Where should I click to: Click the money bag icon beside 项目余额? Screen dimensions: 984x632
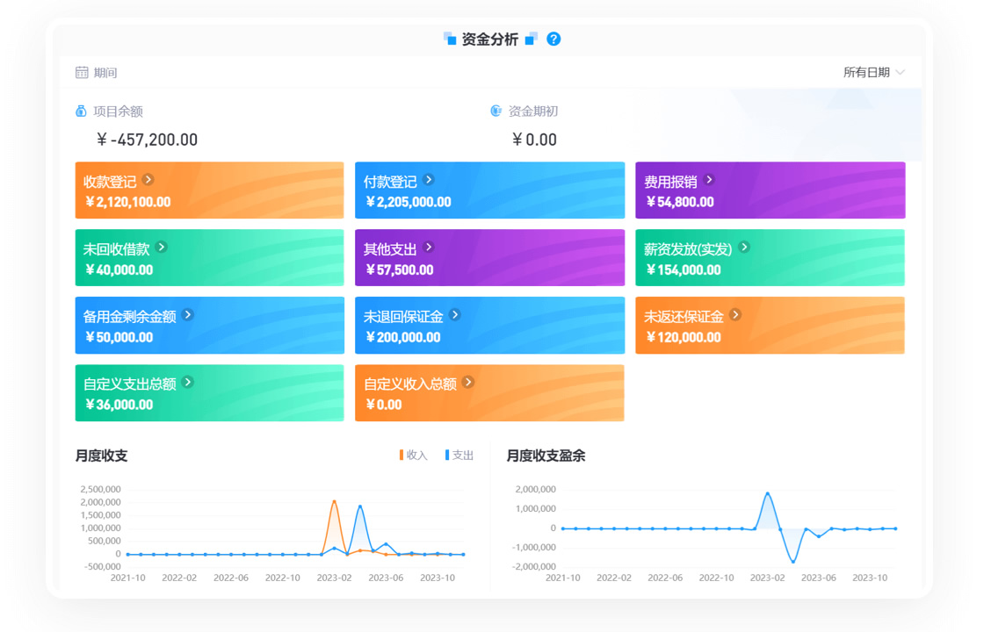coord(82,111)
